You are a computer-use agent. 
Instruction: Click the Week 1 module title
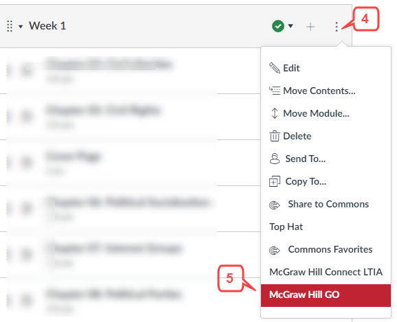click(x=47, y=26)
